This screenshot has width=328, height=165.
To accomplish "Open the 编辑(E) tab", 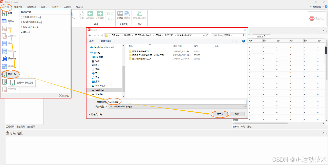I will pyautogui.click(x=44, y=7).
